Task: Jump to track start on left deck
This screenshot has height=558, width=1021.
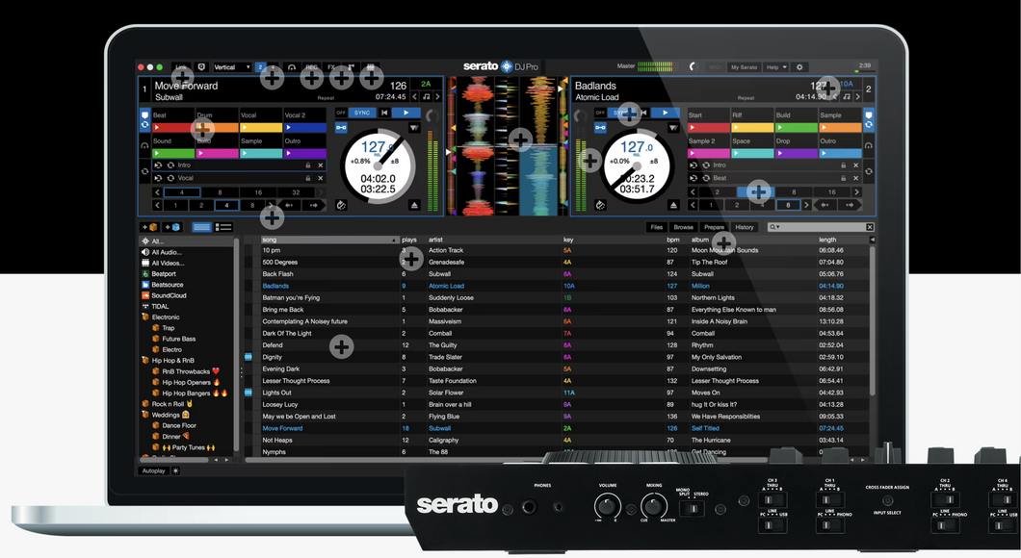Action: (385, 113)
